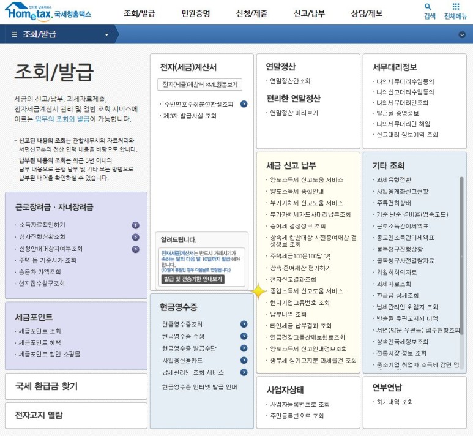Viewport: 473px width, 436px height.
Task: Open the 연말정산간소화 link
Action: tap(290, 81)
